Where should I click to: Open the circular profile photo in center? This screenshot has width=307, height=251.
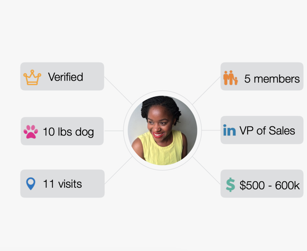[x=162, y=130]
